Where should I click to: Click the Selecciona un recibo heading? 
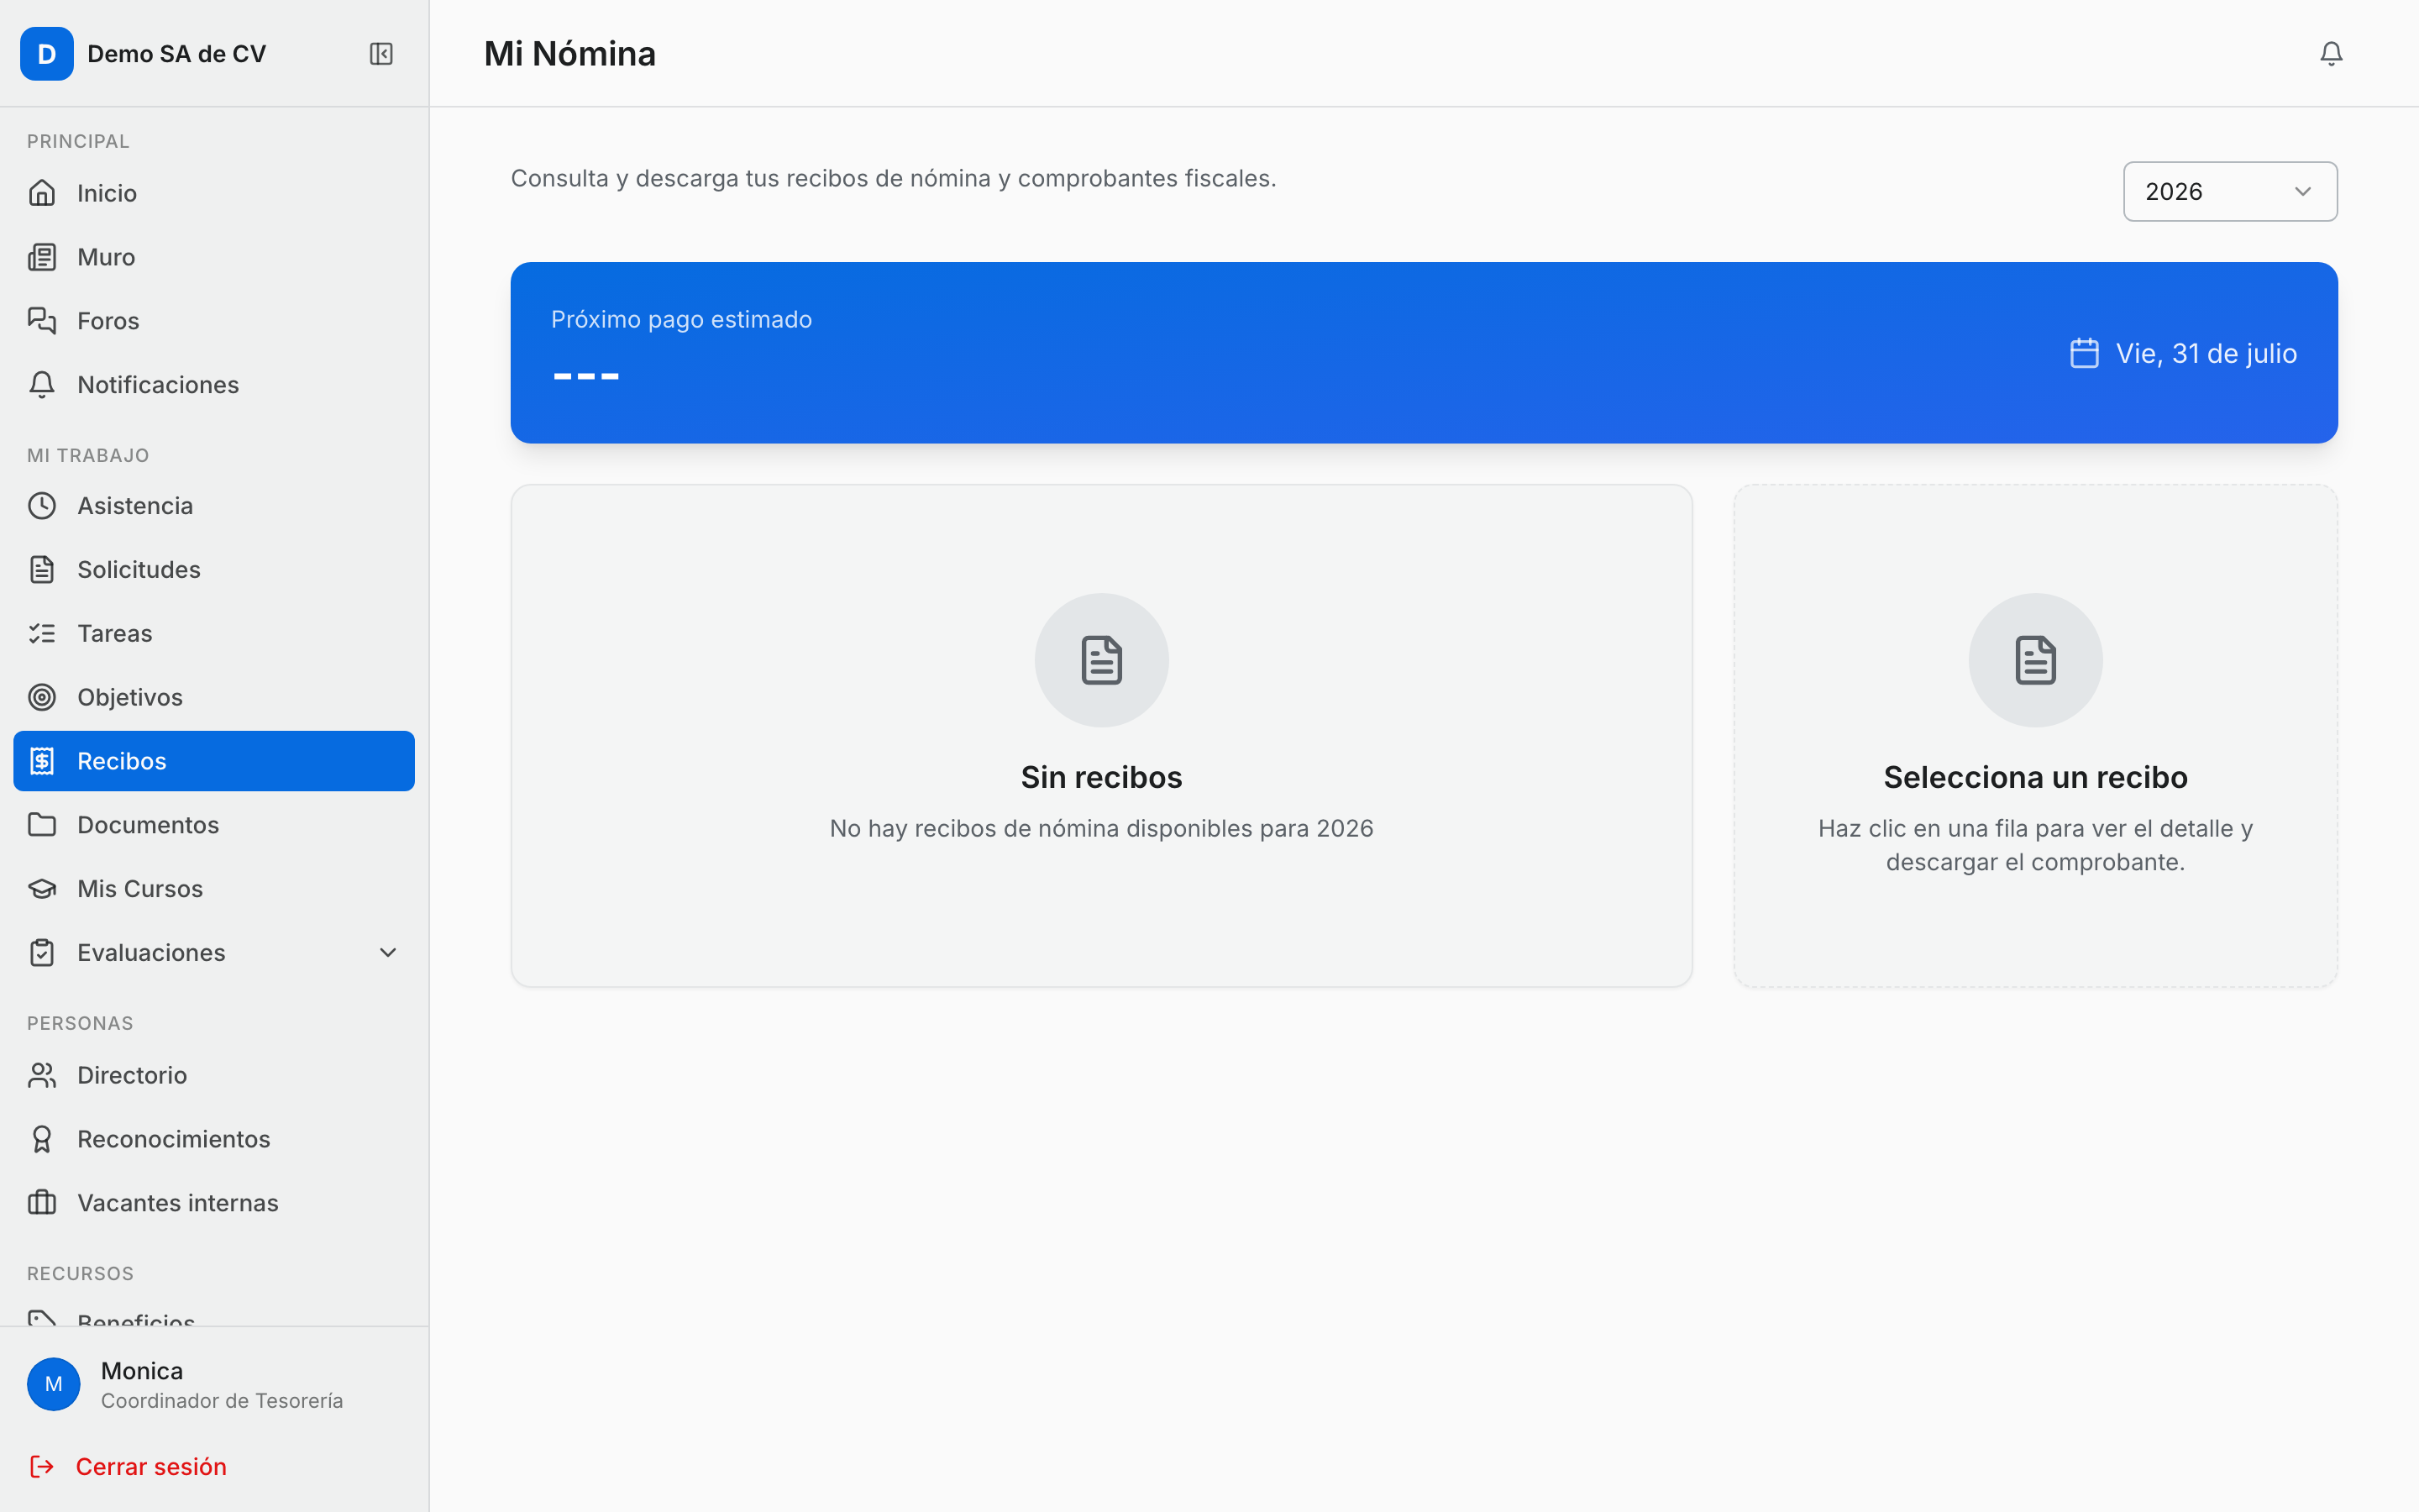tap(2035, 777)
